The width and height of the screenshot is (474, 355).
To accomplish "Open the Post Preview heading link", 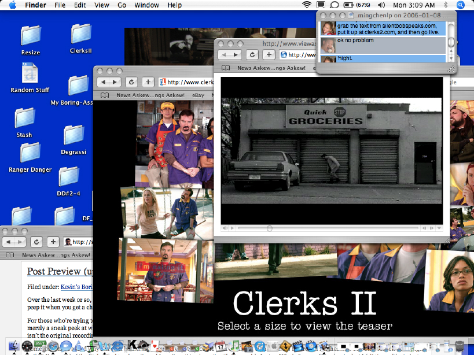I will (60, 271).
